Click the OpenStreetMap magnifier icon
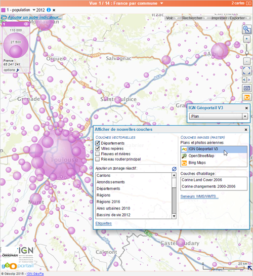Screen dimensions: 253x276 [x=184, y=156]
